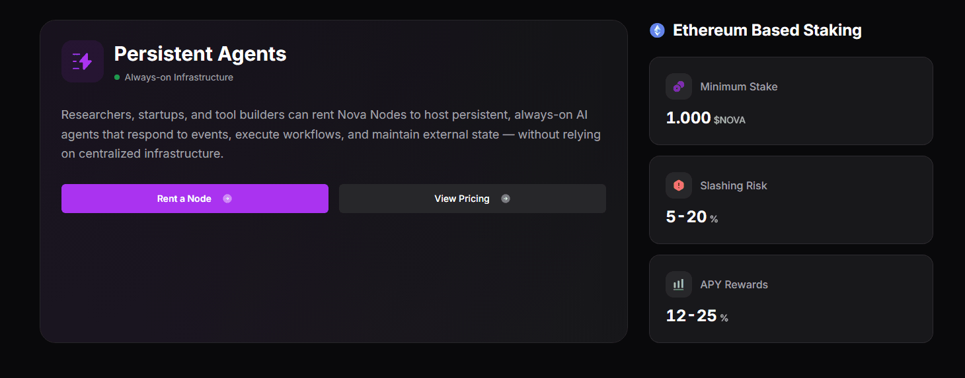Click the Nova Nodes description paragraph
Viewport: 965px width, 378px height.
pos(331,135)
